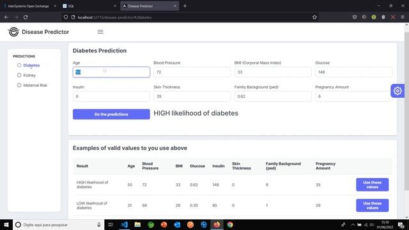Click the Skin Thickness input field
409x230 pixels.
coord(192,96)
